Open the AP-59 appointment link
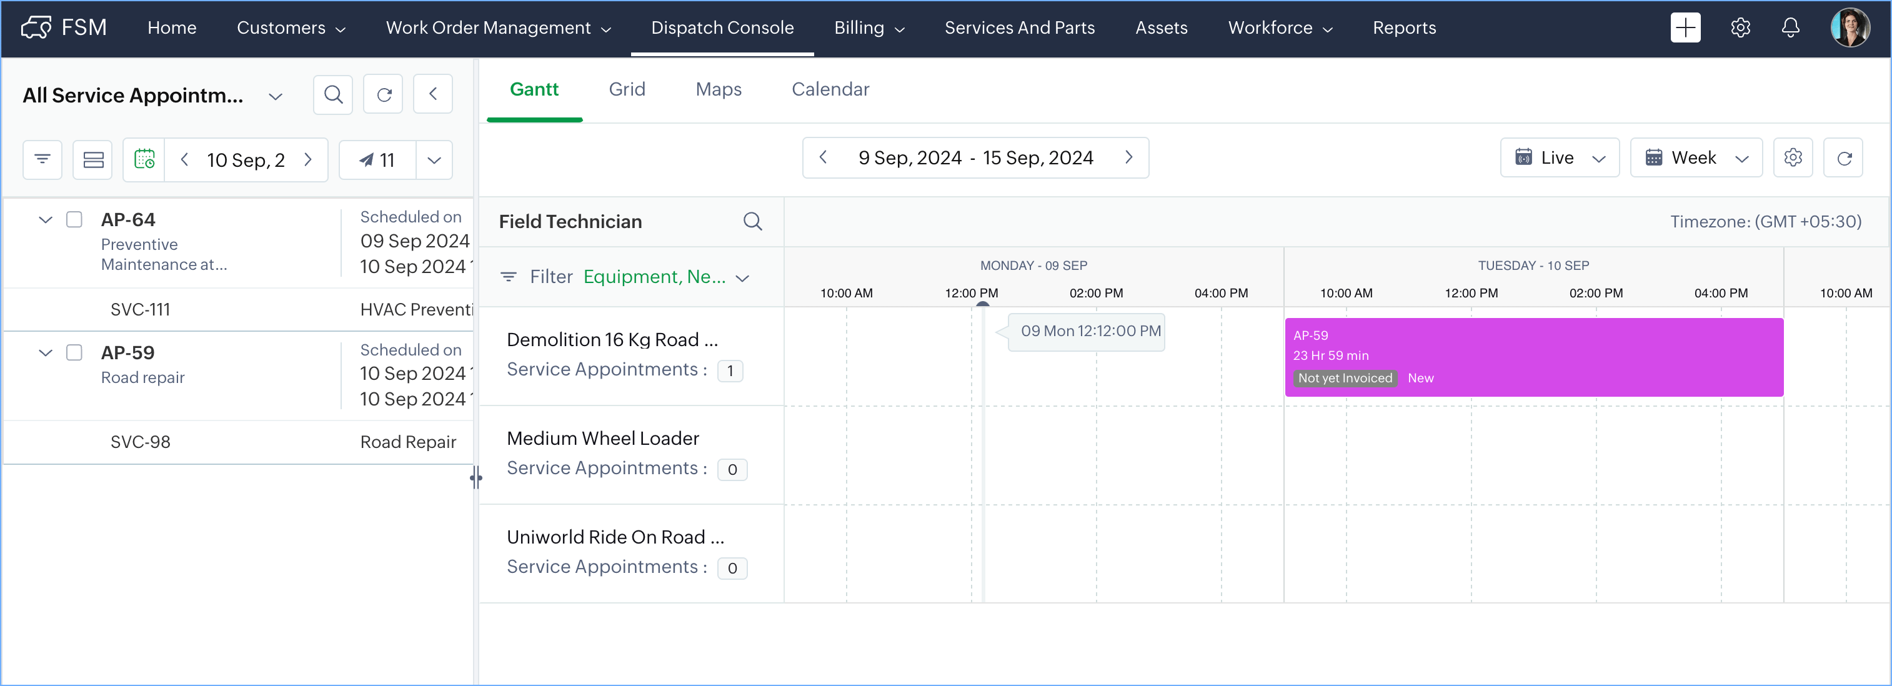This screenshot has width=1892, height=686. [x=128, y=352]
